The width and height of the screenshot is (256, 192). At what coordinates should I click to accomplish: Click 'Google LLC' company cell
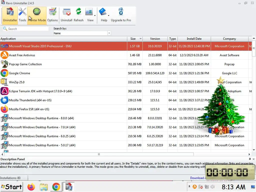tap(229, 73)
